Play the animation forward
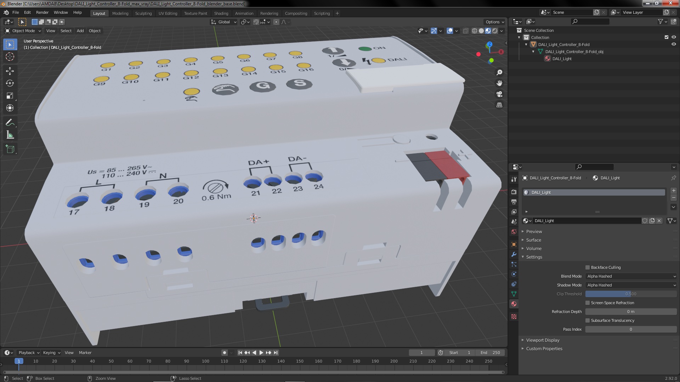The image size is (680, 382). point(261,353)
